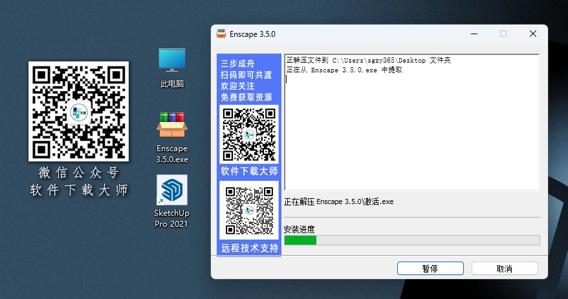
Task: Click the WinRAR icon in the Enscape title bar
Action: tap(221, 34)
